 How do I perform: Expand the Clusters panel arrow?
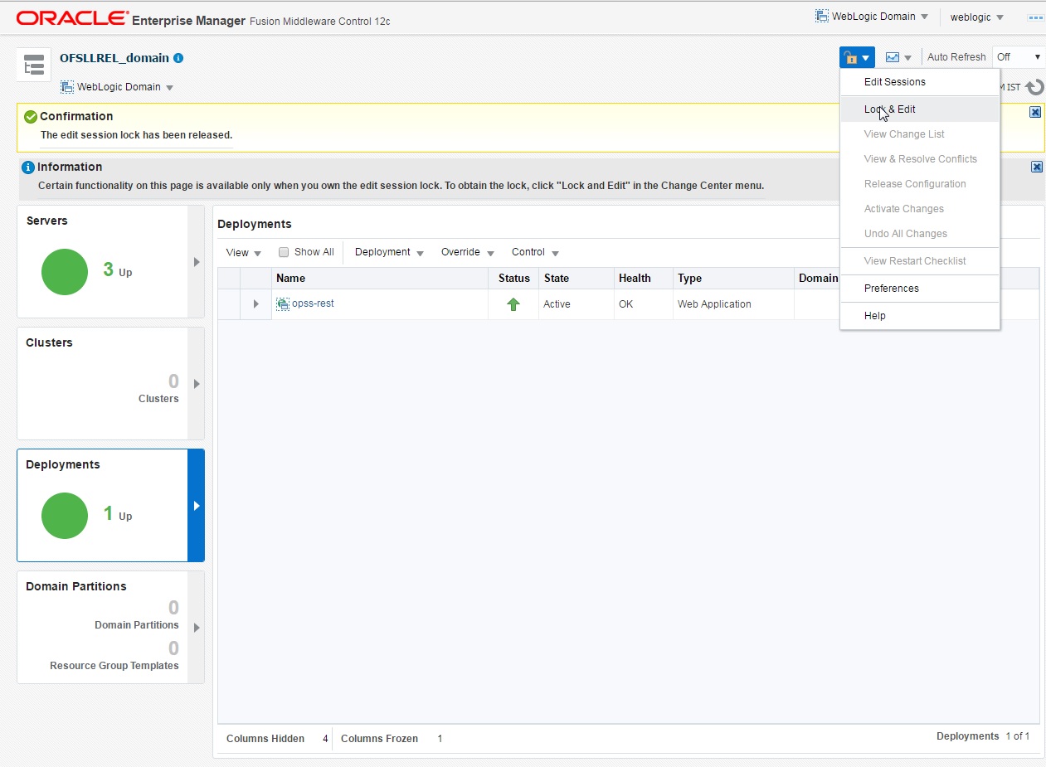(x=197, y=384)
